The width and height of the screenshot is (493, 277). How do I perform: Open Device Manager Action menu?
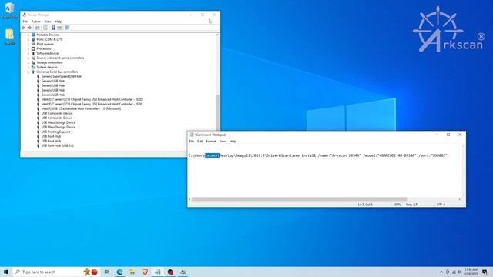[x=36, y=22]
